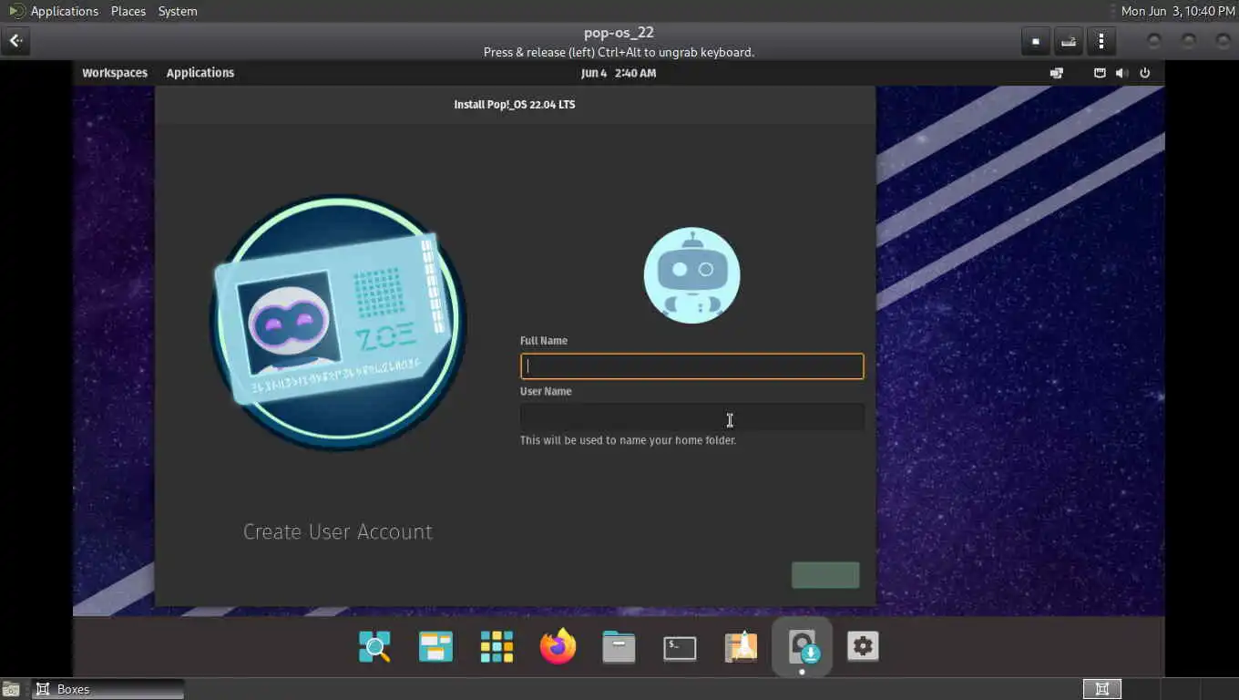Open Pop!_Shop rocket icon in dock
This screenshot has height=700, width=1239.
741,646
